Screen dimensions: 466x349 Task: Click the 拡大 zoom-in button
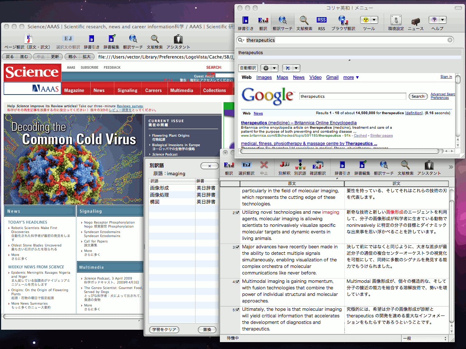(87, 57)
